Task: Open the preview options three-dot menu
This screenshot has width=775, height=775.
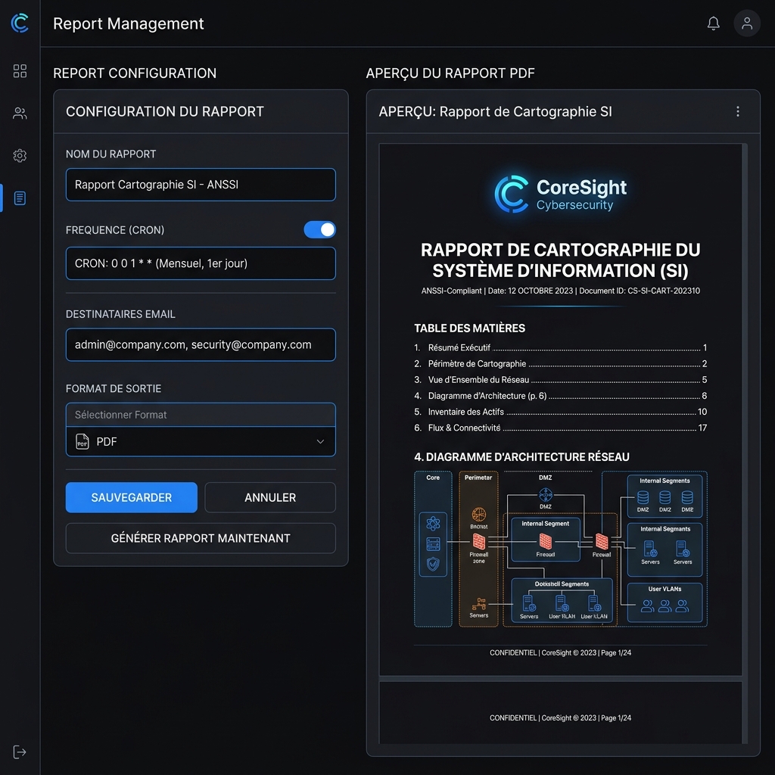Action: 738,110
